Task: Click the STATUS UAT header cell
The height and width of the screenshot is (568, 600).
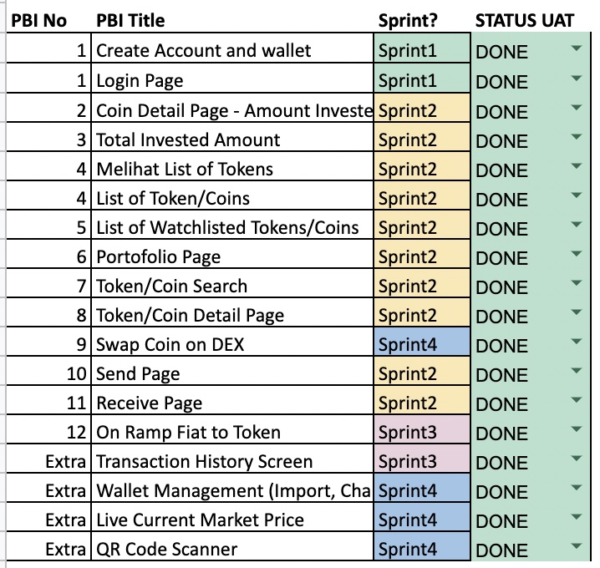Action: pos(525,20)
